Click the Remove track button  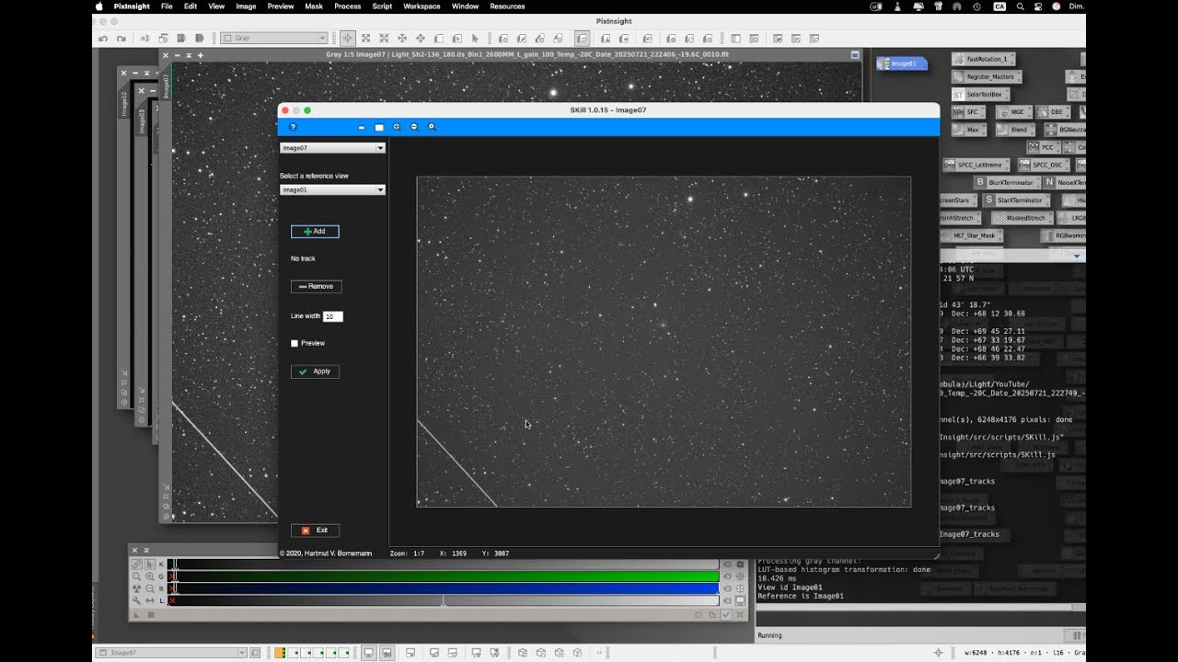pos(316,287)
